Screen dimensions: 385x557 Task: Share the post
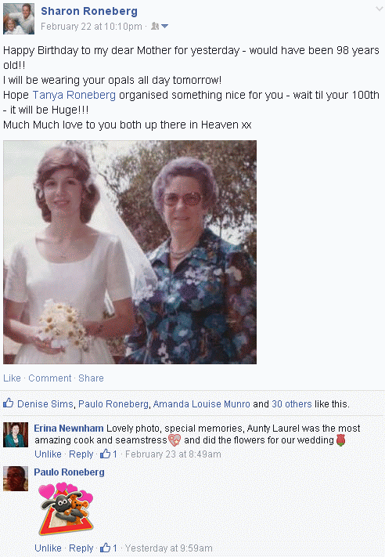pyautogui.click(x=91, y=378)
